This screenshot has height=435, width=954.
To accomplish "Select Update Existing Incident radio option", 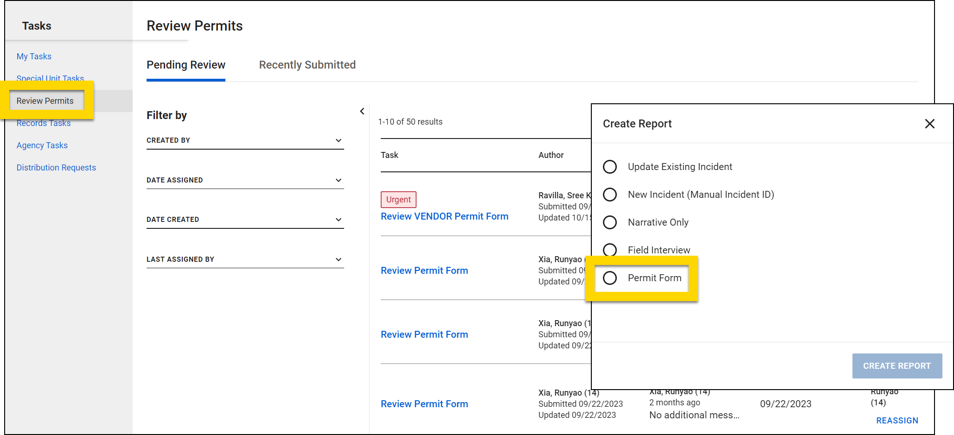I will pyautogui.click(x=610, y=167).
